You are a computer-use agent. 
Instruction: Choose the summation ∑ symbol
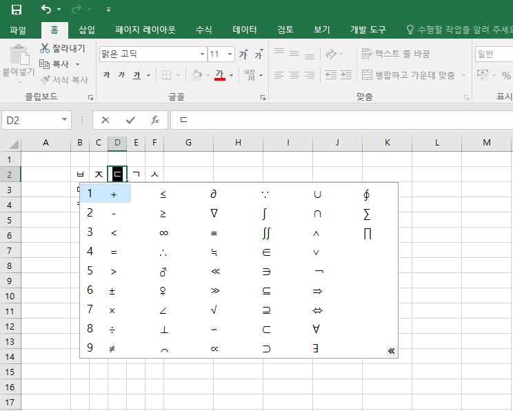367,214
